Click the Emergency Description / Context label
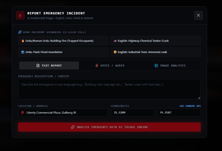 [x=44, y=76]
